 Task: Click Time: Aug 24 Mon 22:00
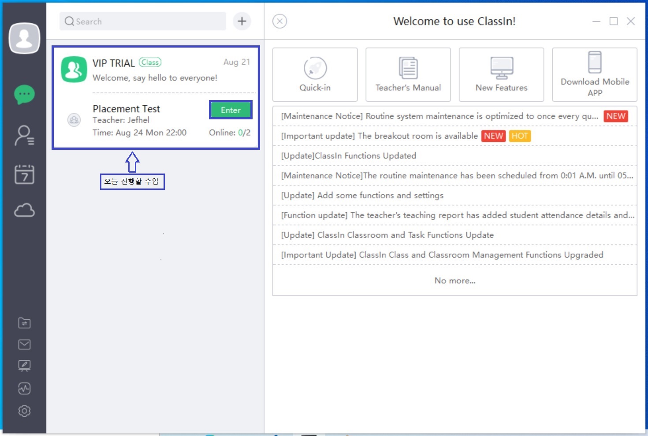click(x=139, y=133)
